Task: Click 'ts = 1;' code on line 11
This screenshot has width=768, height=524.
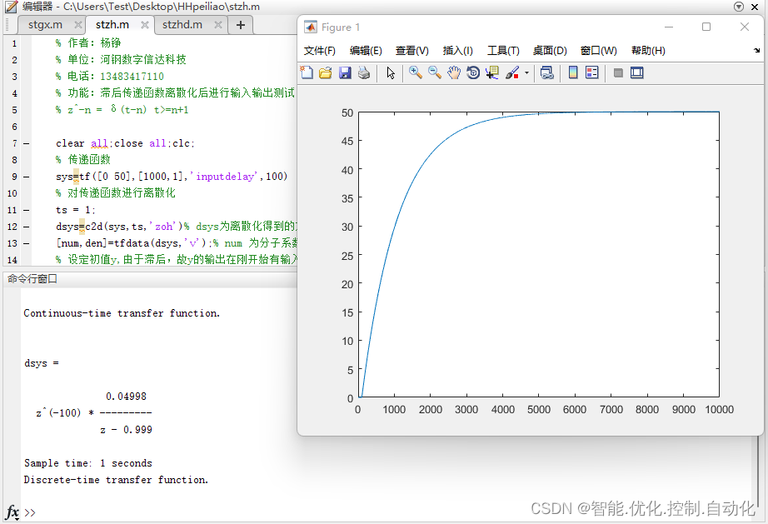Action: (76, 210)
